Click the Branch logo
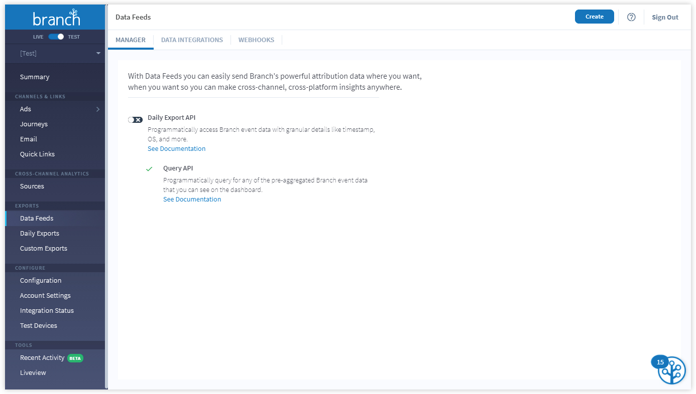 click(x=56, y=18)
